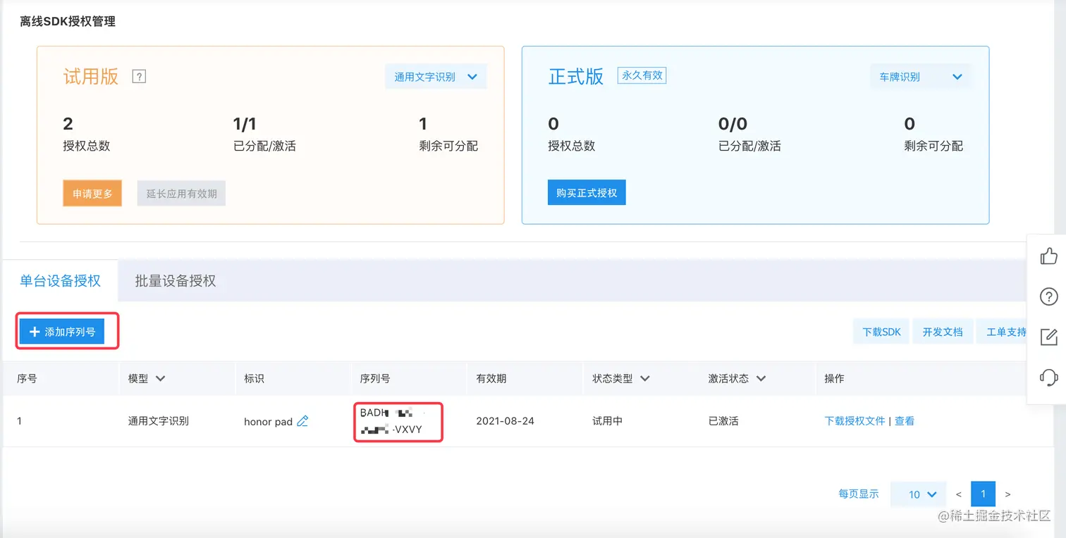Click the 延长应用有效期 button
Viewport: 1066px width, 538px height.
point(181,194)
